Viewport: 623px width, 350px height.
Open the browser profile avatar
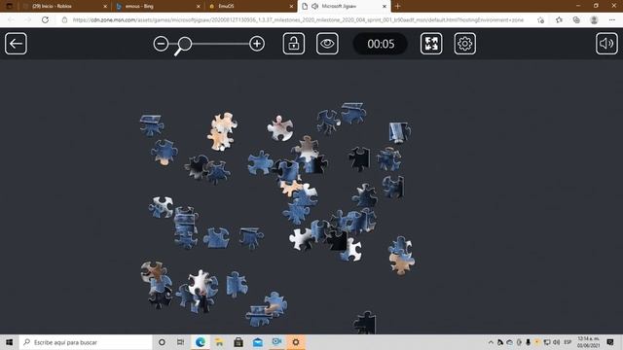click(594, 19)
